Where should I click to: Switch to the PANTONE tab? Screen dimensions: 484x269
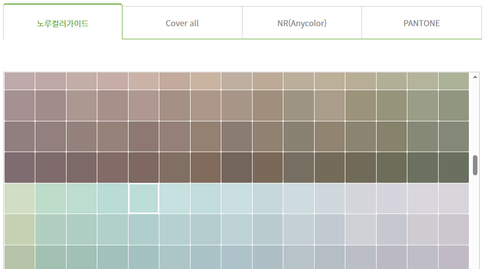click(421, 23)
